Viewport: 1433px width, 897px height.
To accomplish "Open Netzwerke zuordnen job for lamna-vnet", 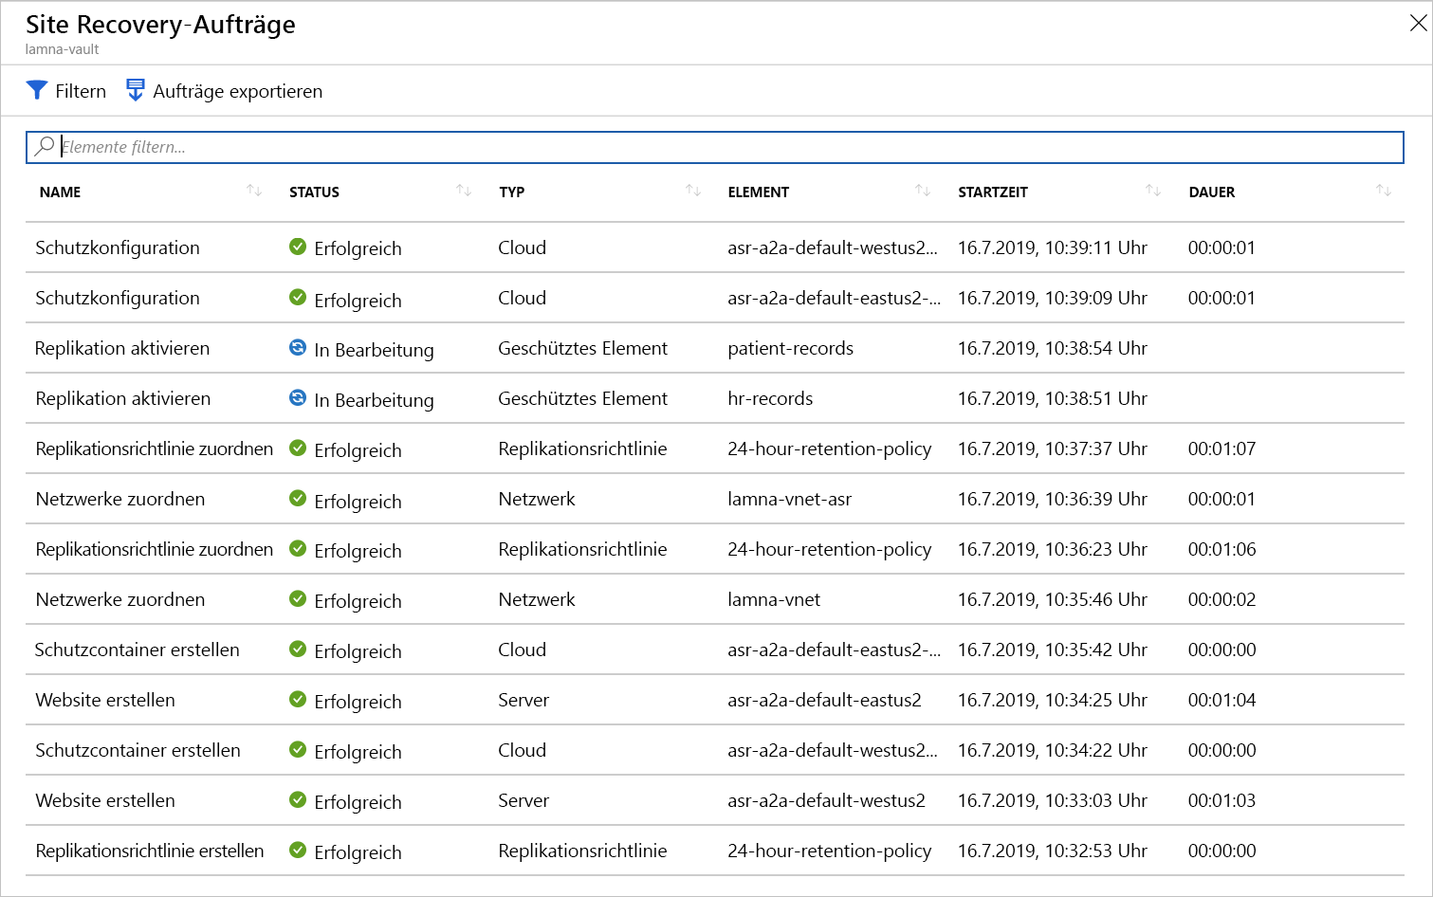I will click(x=120, y=599).
